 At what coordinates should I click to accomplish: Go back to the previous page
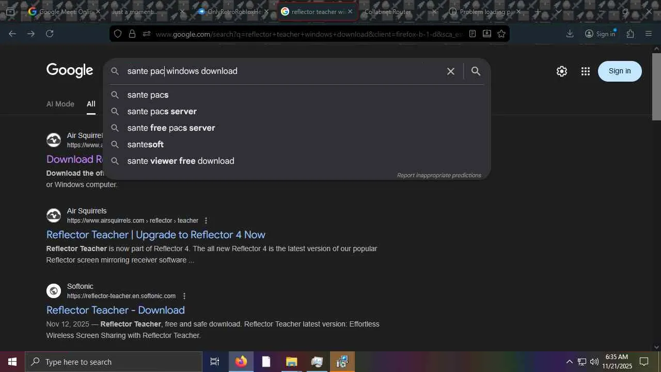point(12,34)
